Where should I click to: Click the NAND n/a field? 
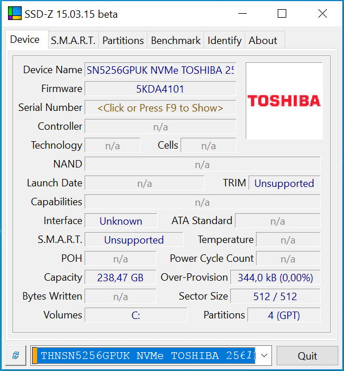point(202,165)
